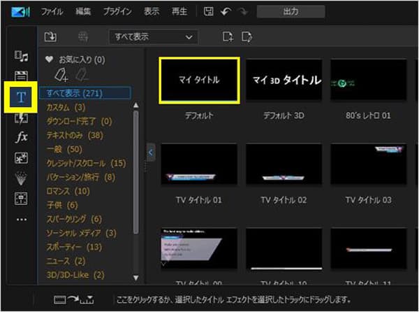Select the すべて表示 (271) tag

tap(85, 93)
